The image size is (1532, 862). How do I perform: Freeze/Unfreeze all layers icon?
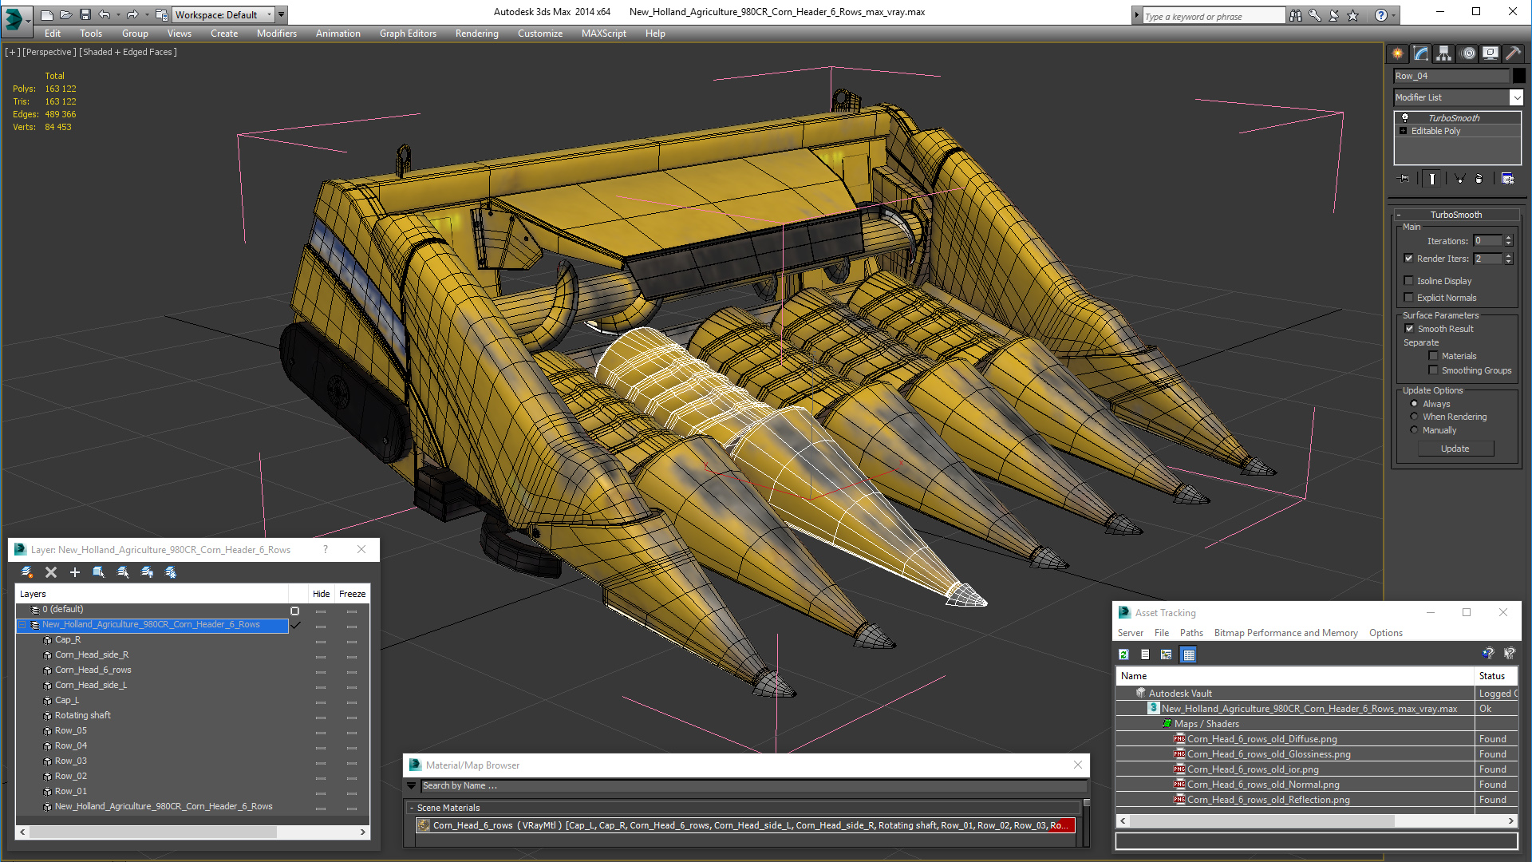click(x=171, y=572)
